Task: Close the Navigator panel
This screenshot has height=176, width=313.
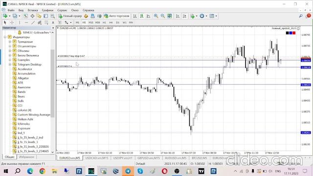Action: (x=53, y=28)
